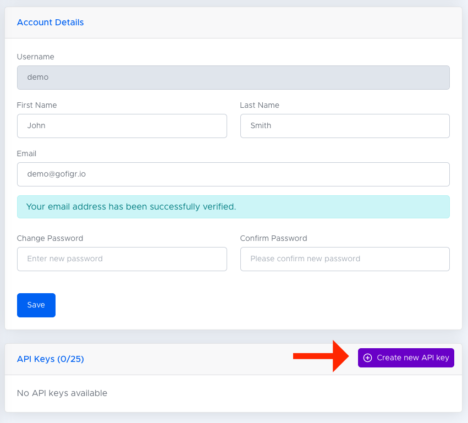Click the Email label above the field
The width and height of the screenshot is (468, 423).
tap(26, 153)
